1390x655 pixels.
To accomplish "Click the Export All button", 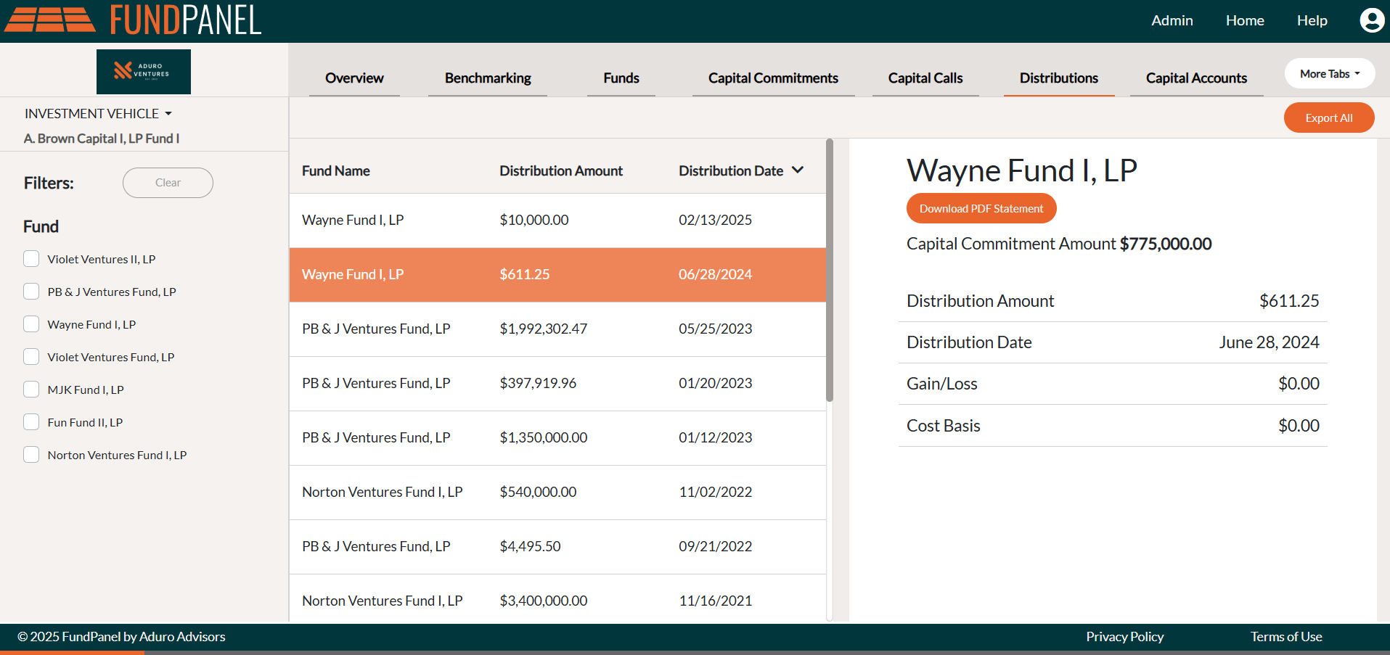I will pyautogui.click(x=1329, y=118).
